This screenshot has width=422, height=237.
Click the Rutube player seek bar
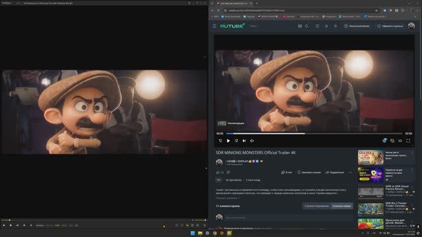tap(314, 133)
